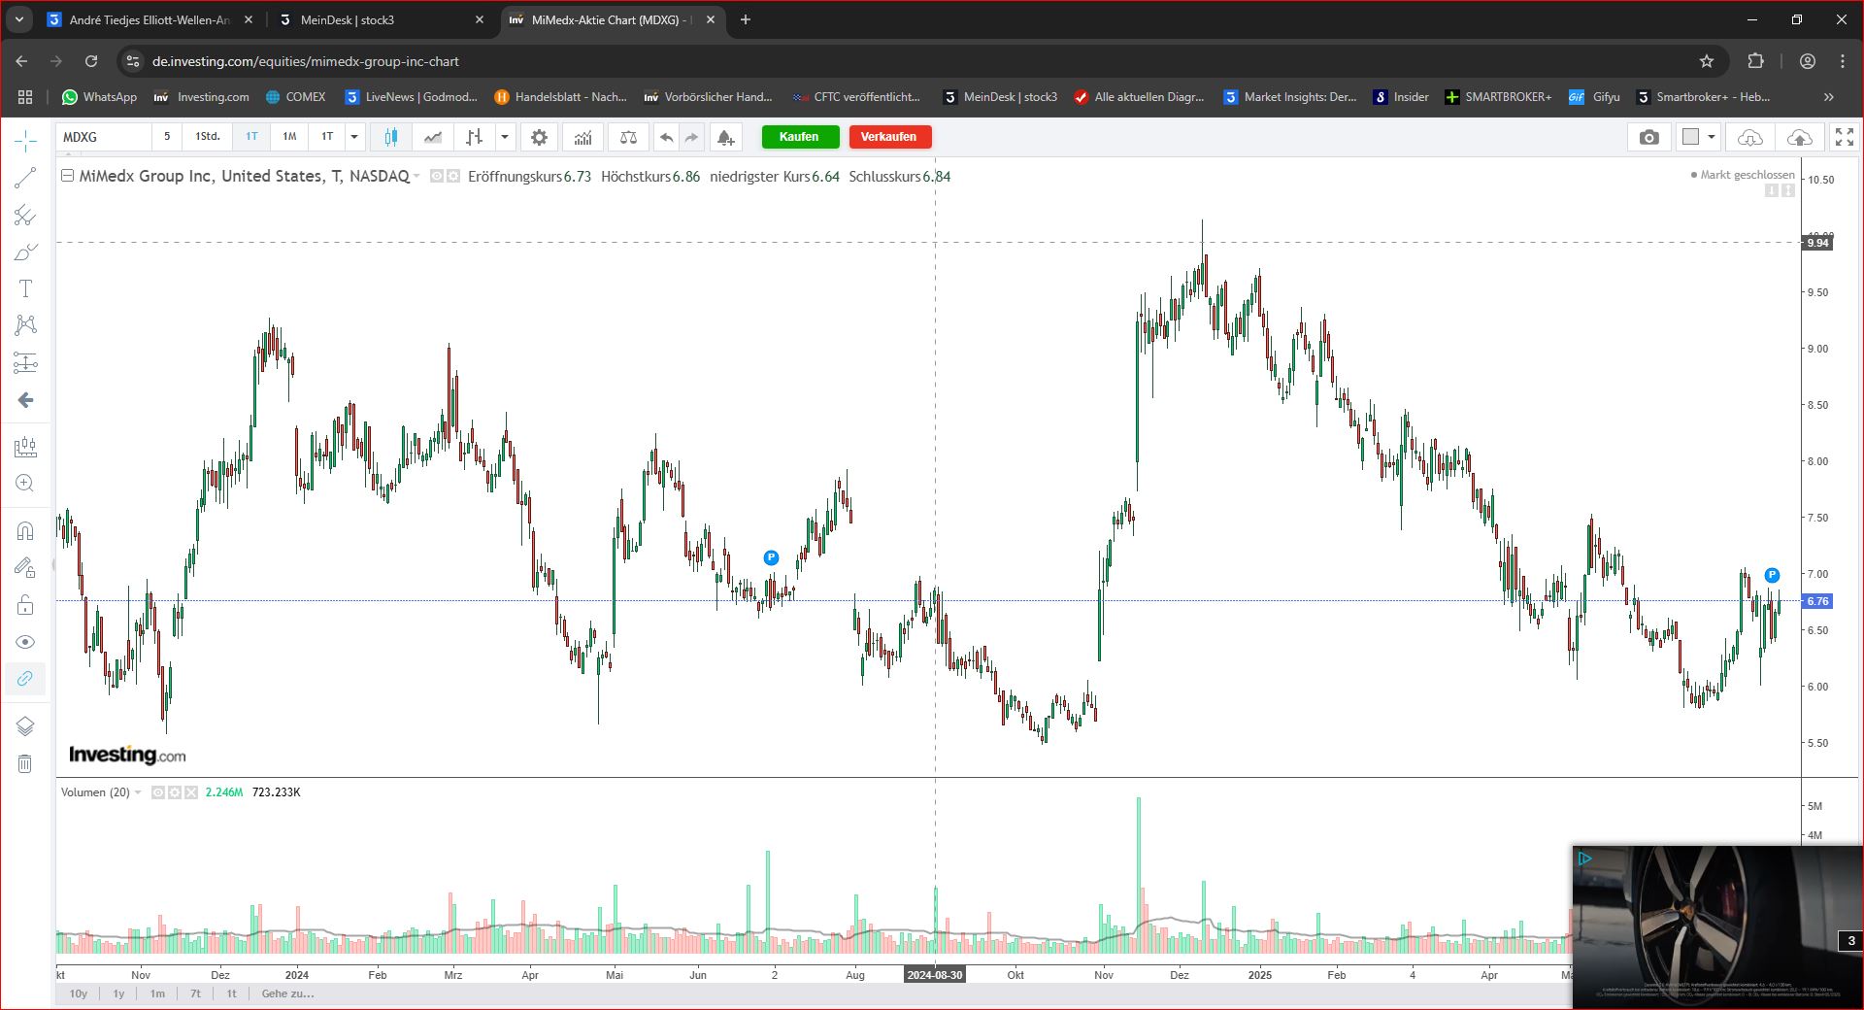
Task: Toggle eye icon to hide drawings
Action: point(25,642)
